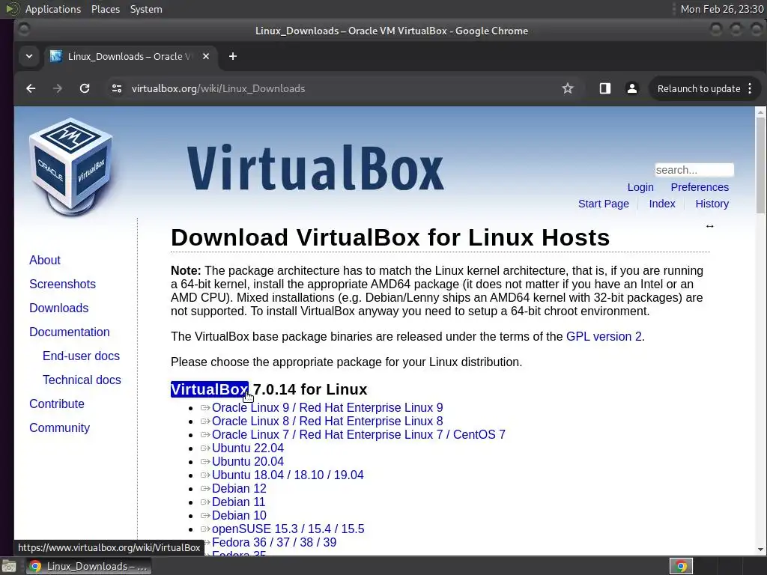
Task: Click the clock showing Mon Feb 26
Action: click(722, 9)
